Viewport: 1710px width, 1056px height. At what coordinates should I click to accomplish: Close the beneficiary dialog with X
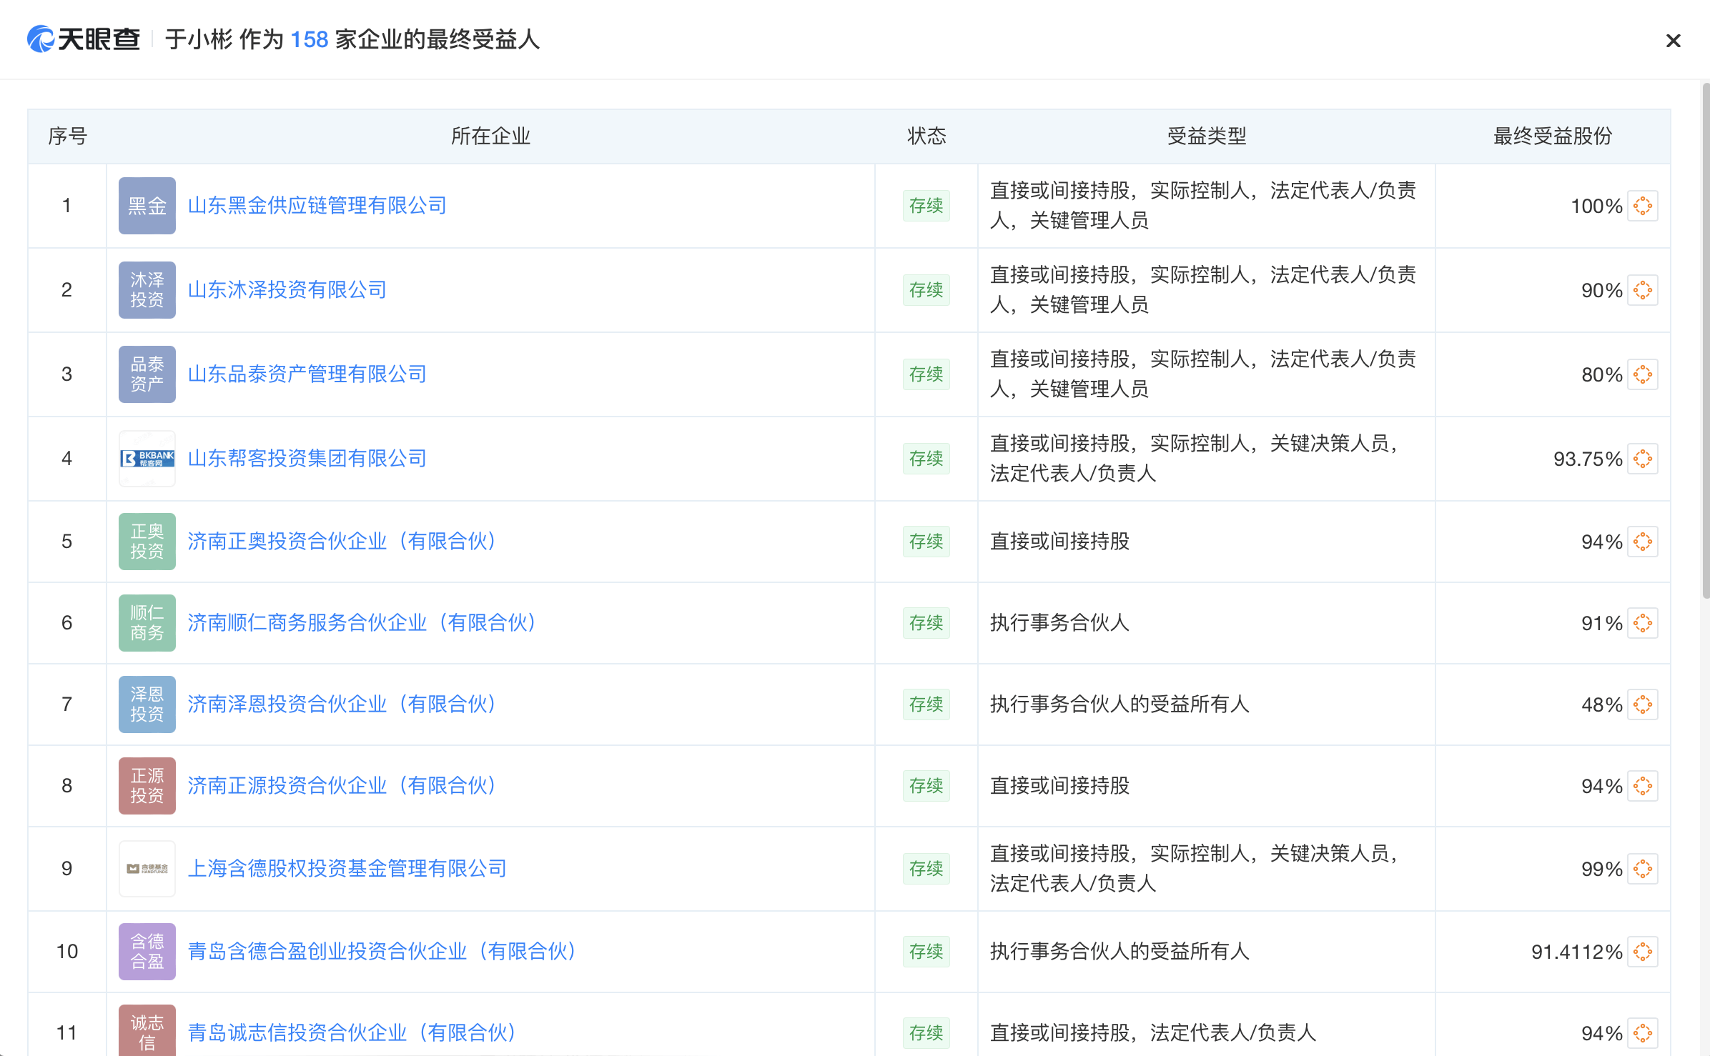(x=1673, y=41)
